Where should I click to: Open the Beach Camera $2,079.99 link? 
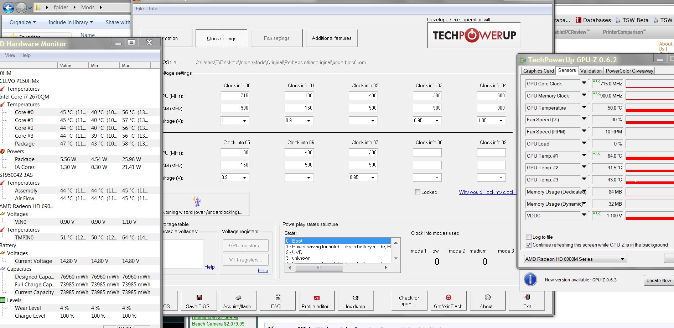pyautogui.click(x=218, y=324)
